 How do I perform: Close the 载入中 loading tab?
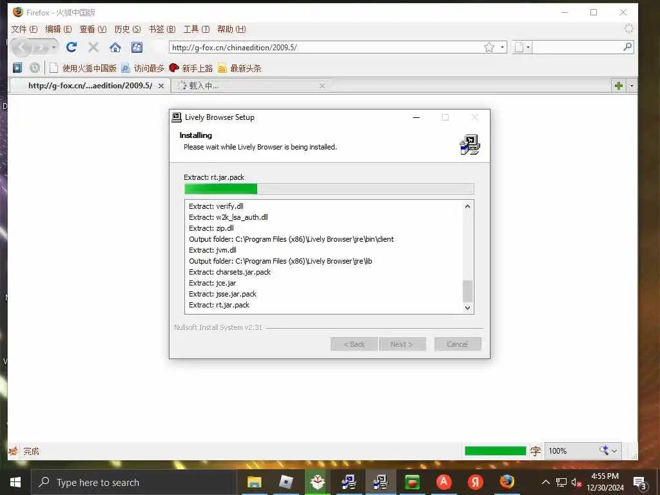coord(322,86)
